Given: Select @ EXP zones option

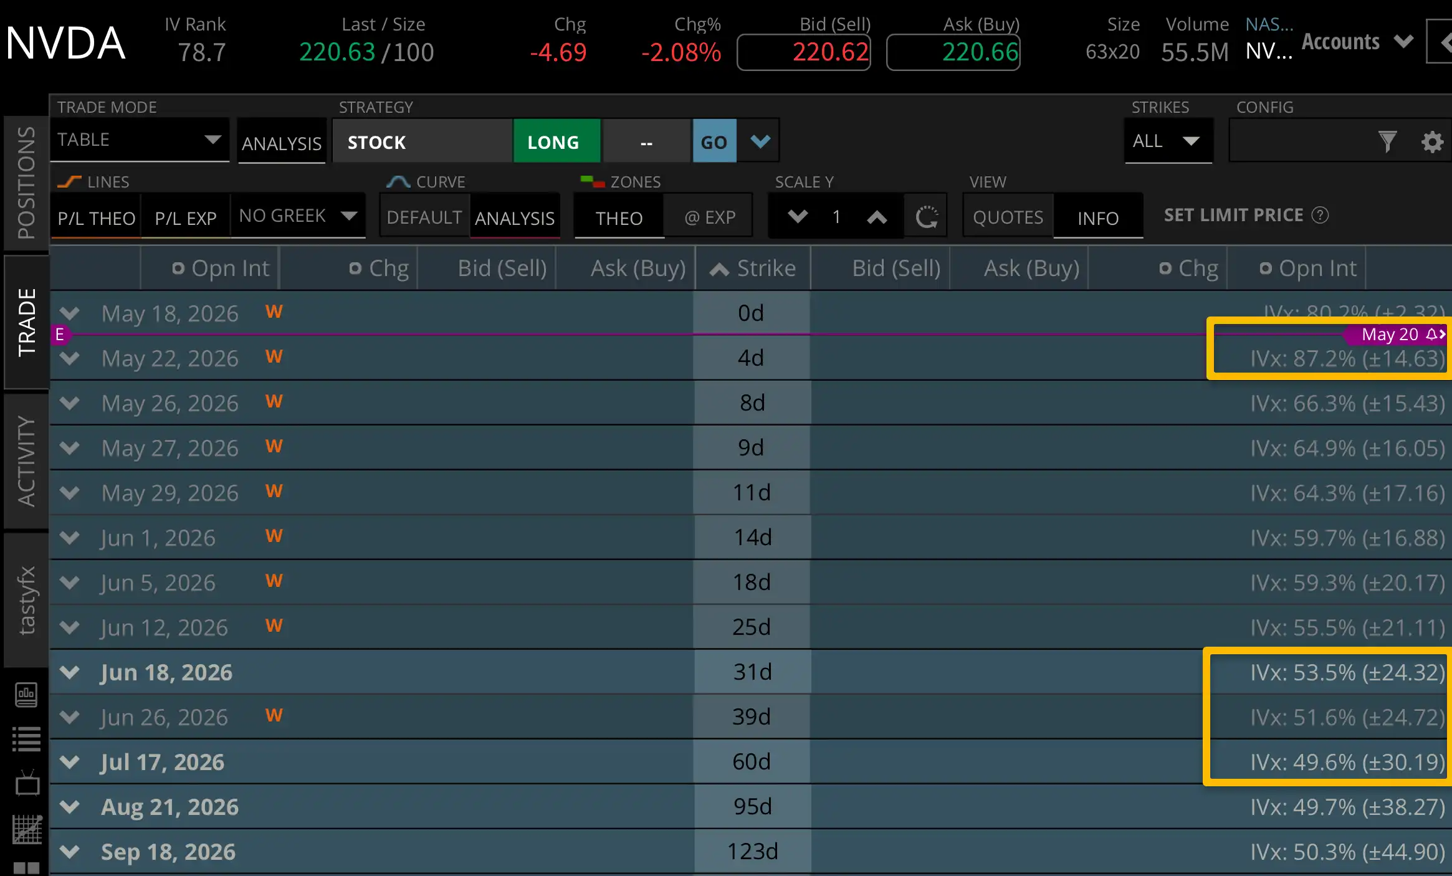Looking at the screenshot, I should 710,217.
